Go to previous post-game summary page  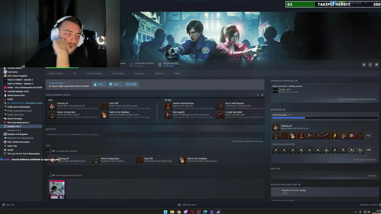coord(254,95)
